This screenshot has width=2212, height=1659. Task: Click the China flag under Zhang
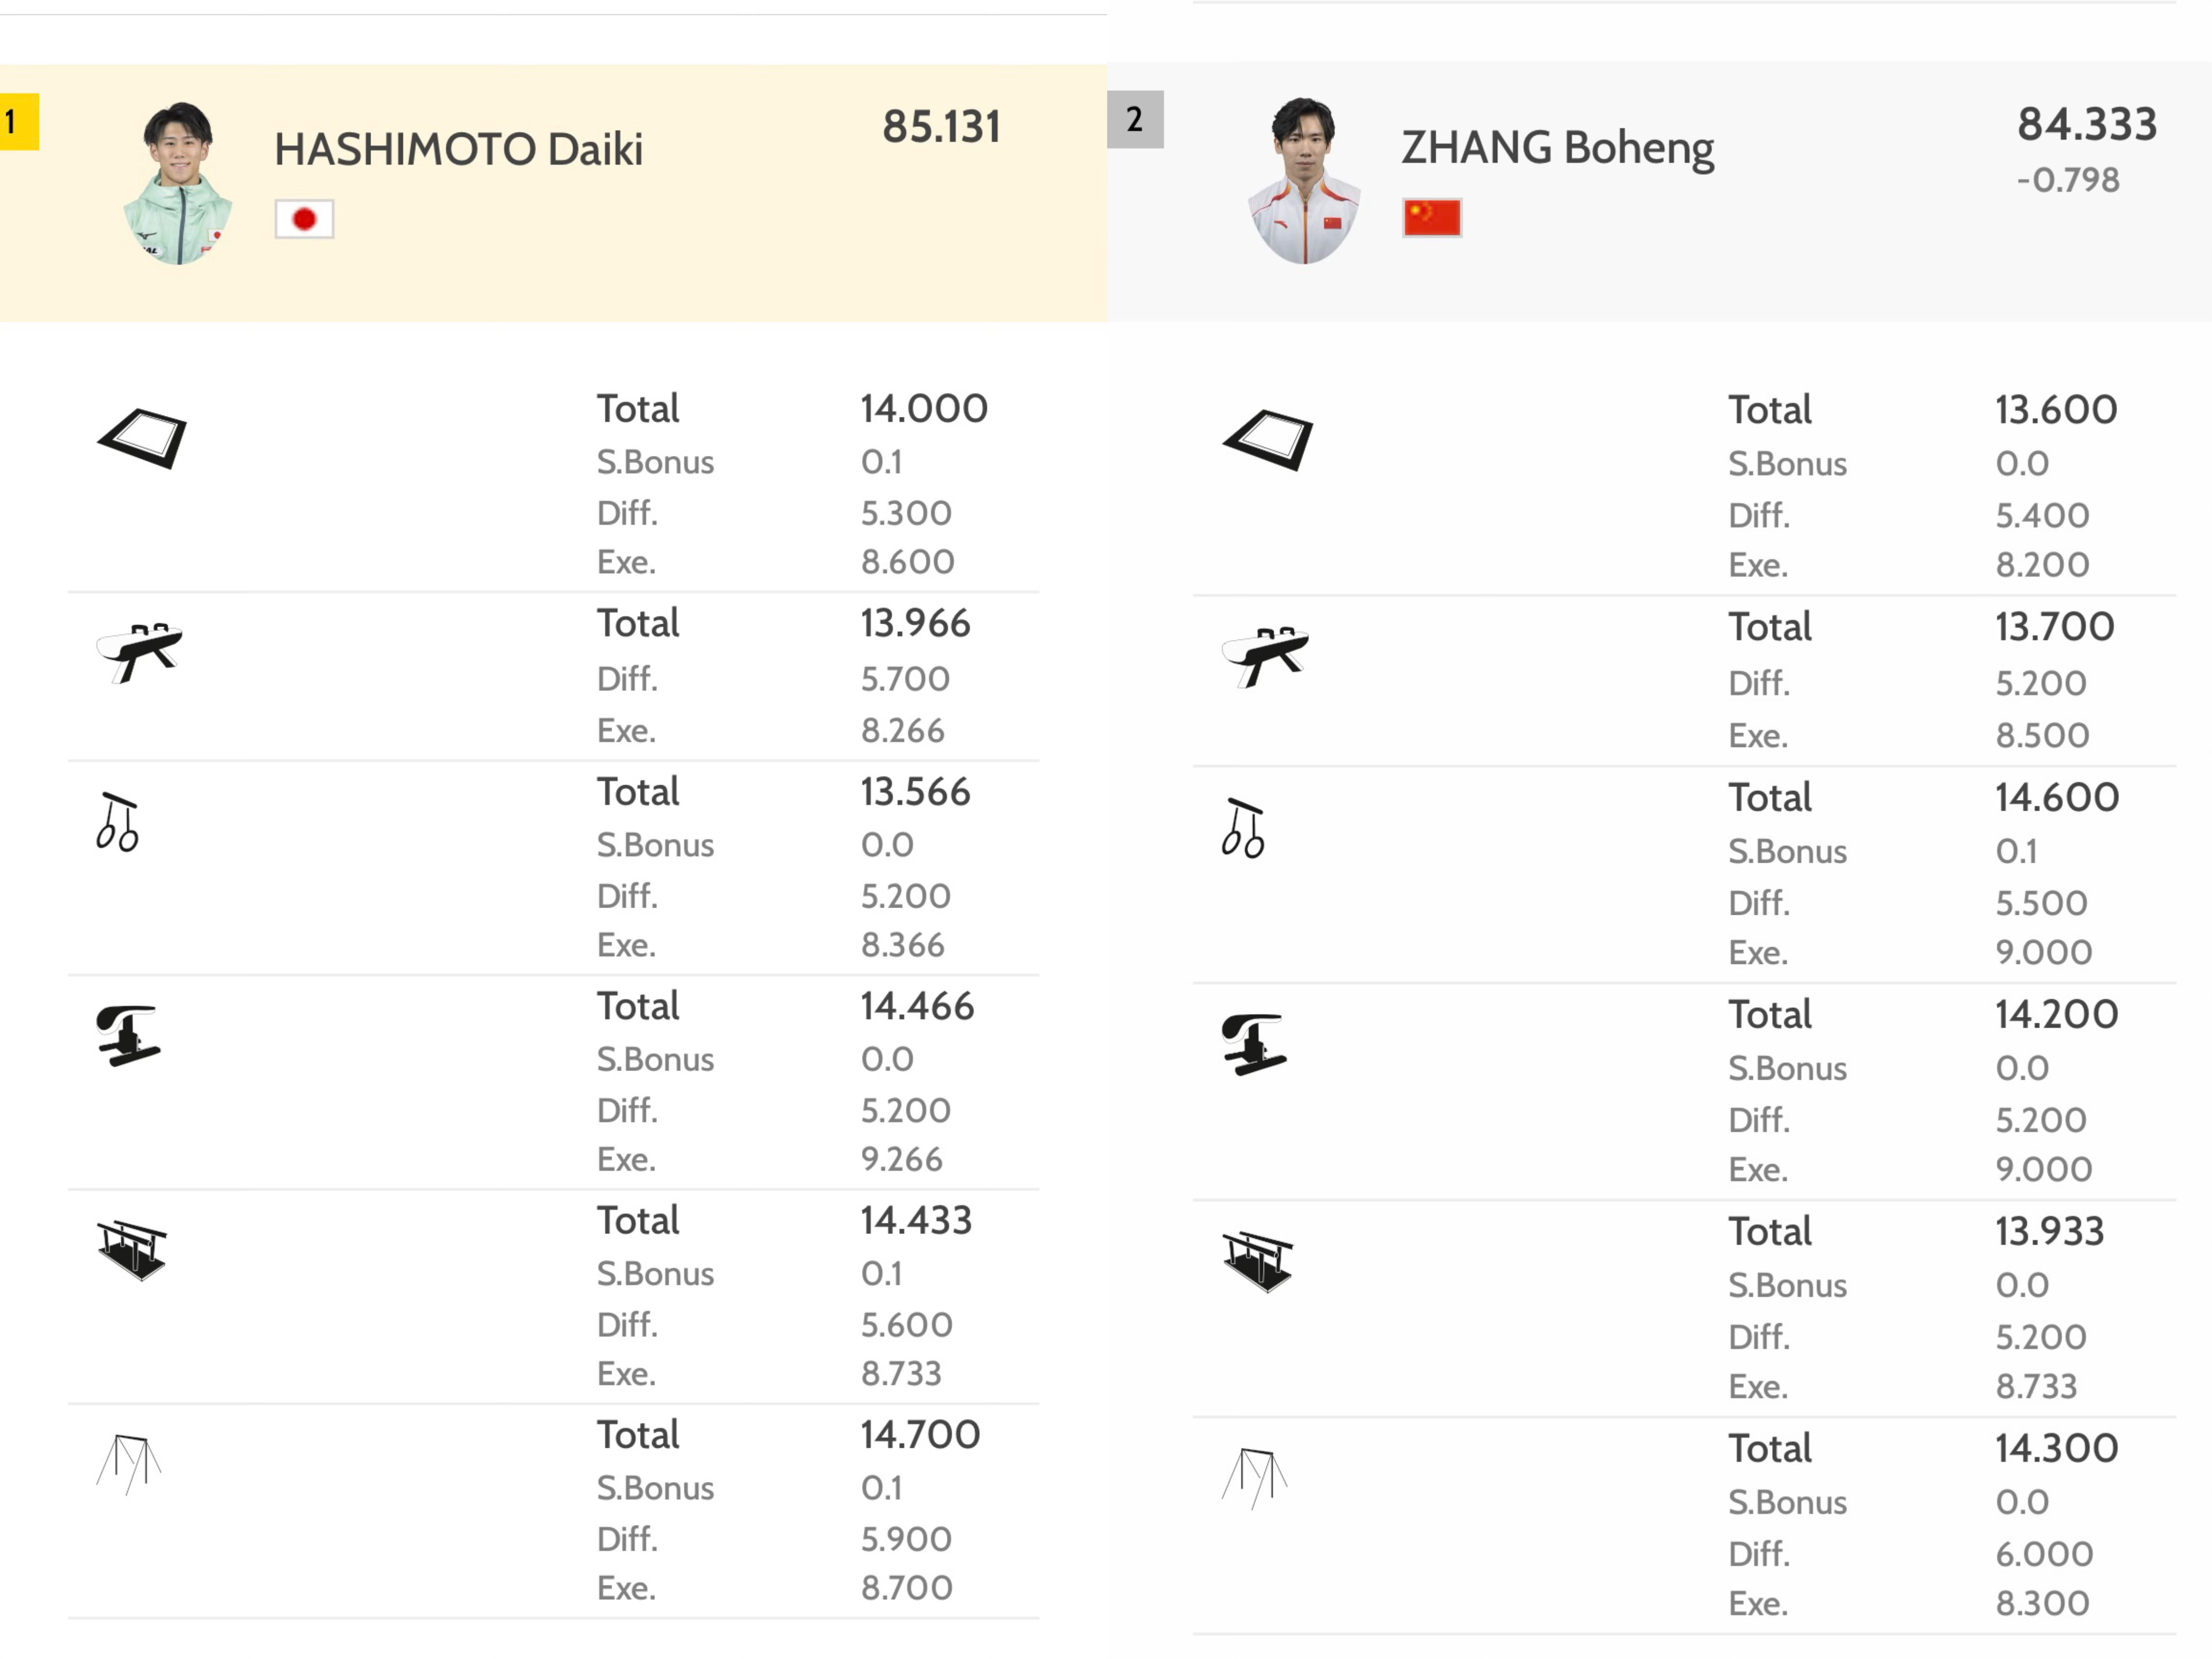point(1431,217)
